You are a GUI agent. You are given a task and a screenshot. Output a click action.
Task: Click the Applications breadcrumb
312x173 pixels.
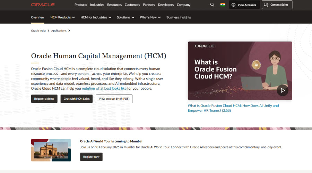(59, 31)
